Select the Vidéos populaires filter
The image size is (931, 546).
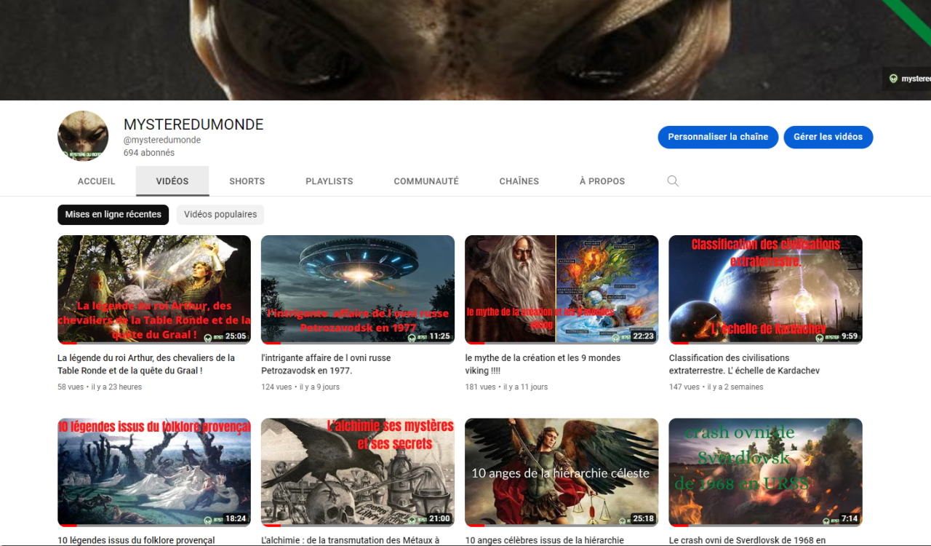(x=220, y=215)
